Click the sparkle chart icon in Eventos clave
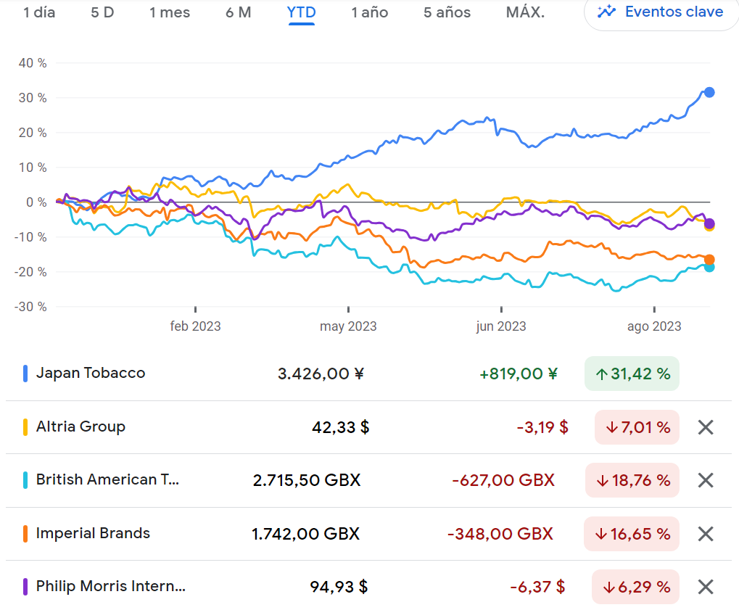The width and height of the screenshot is (739, 610). click(x=606, y=12)
